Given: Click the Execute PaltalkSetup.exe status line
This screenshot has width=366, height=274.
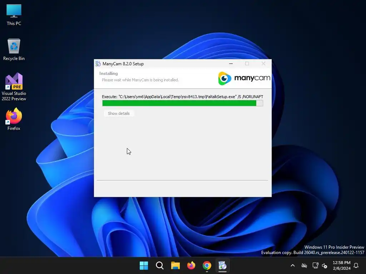Looking at the screenshot, I should (x=182, y=97).
